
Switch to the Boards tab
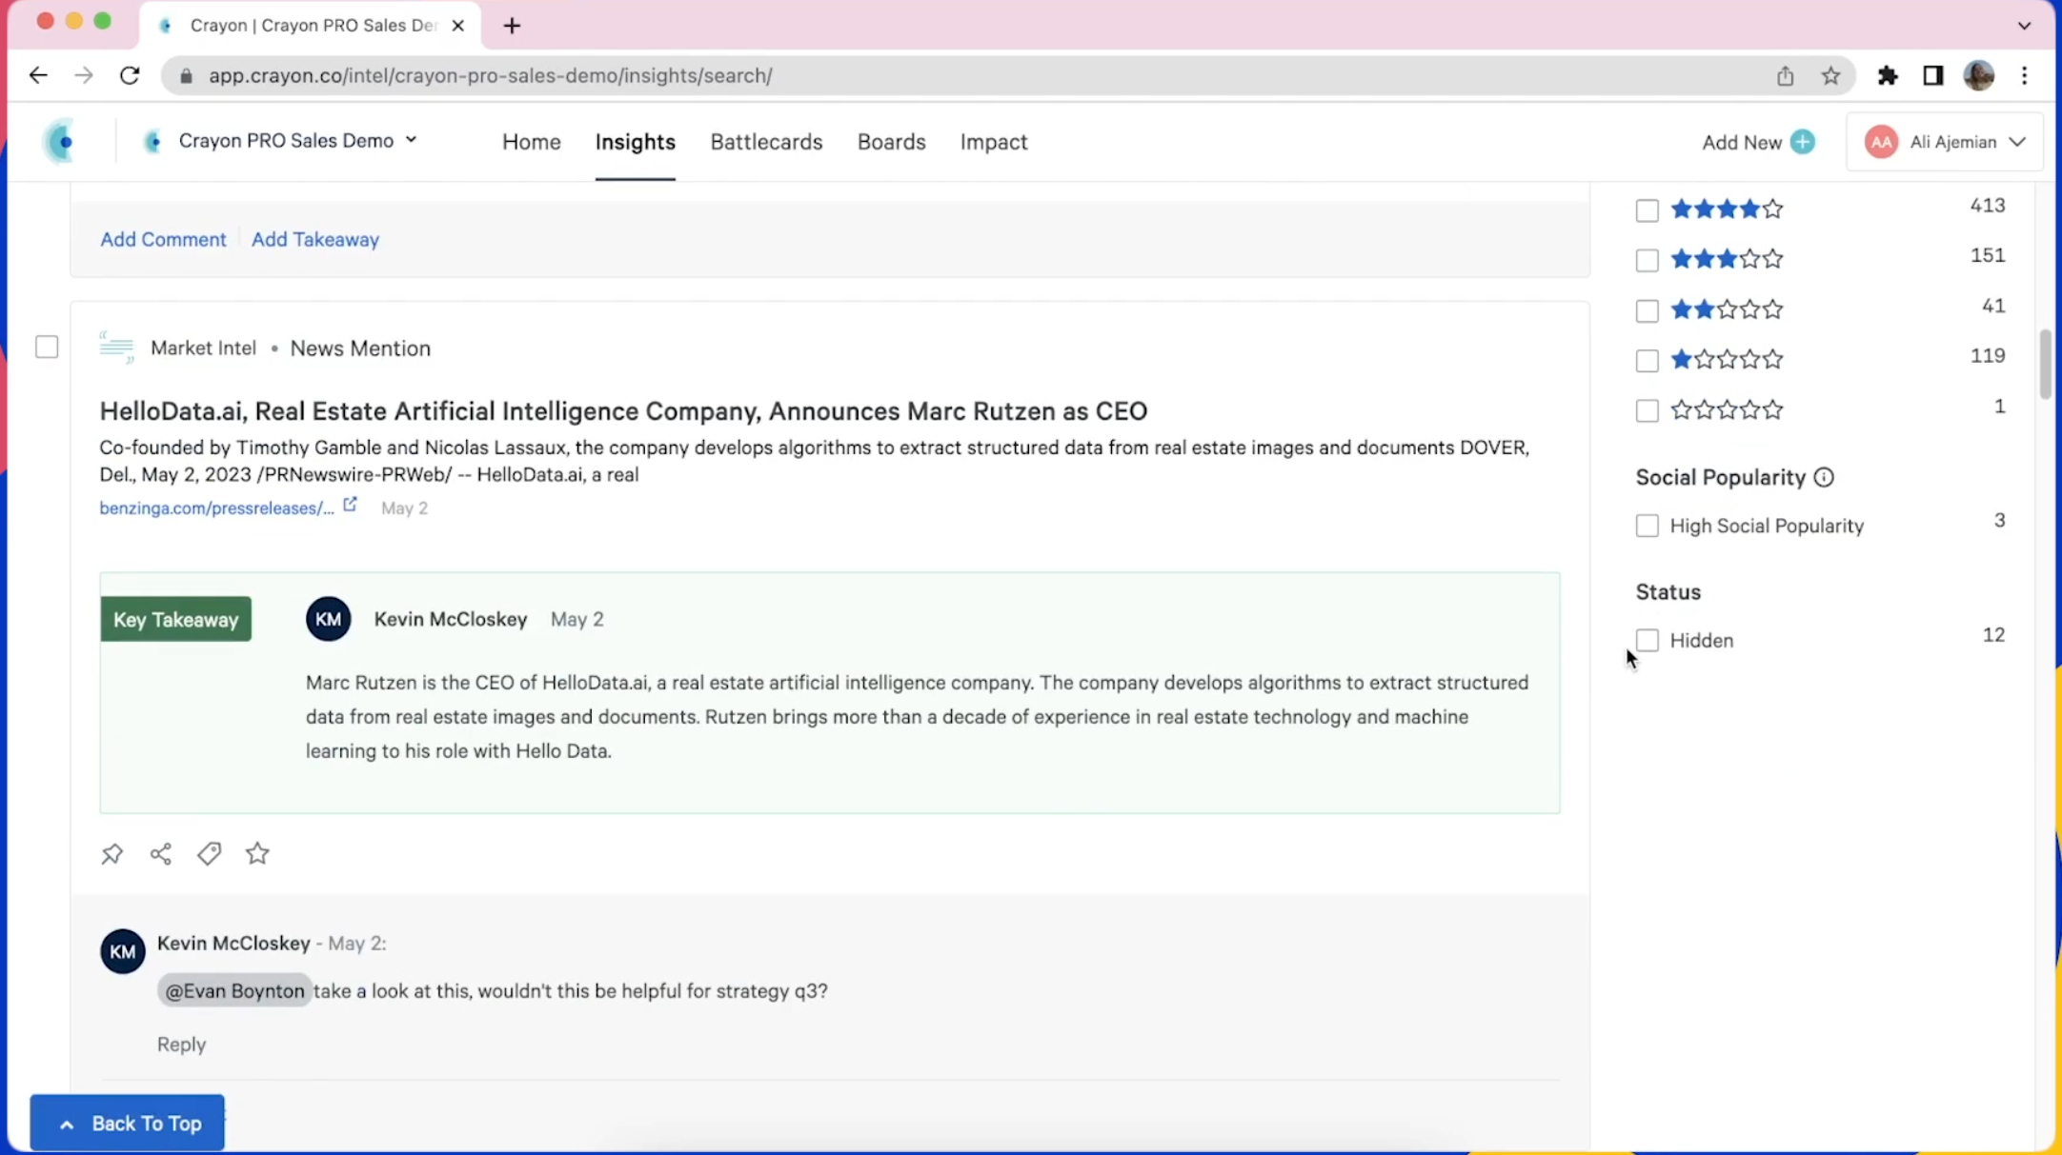[x=892, y=142]
